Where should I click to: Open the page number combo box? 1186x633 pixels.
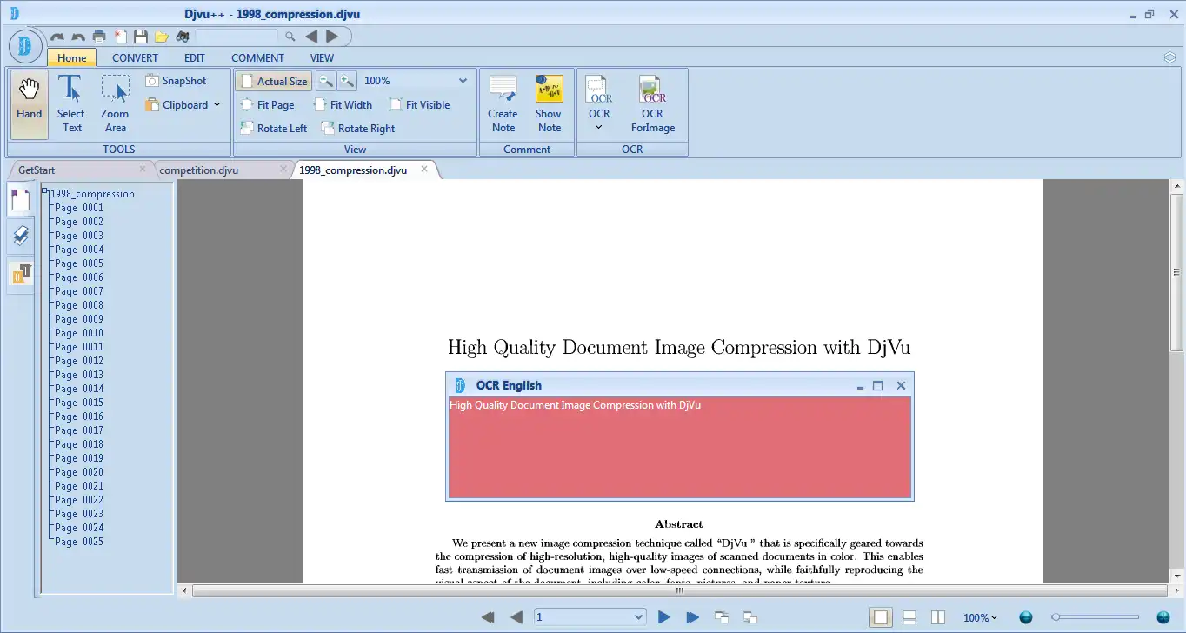pos(590,617)
